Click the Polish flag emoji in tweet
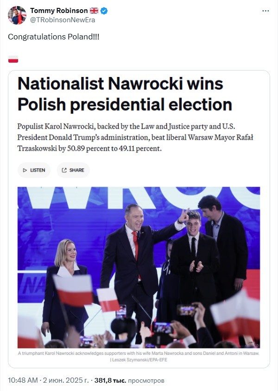Image resolution: width=278 pixels, height=391 pixels. coord(13,59)
